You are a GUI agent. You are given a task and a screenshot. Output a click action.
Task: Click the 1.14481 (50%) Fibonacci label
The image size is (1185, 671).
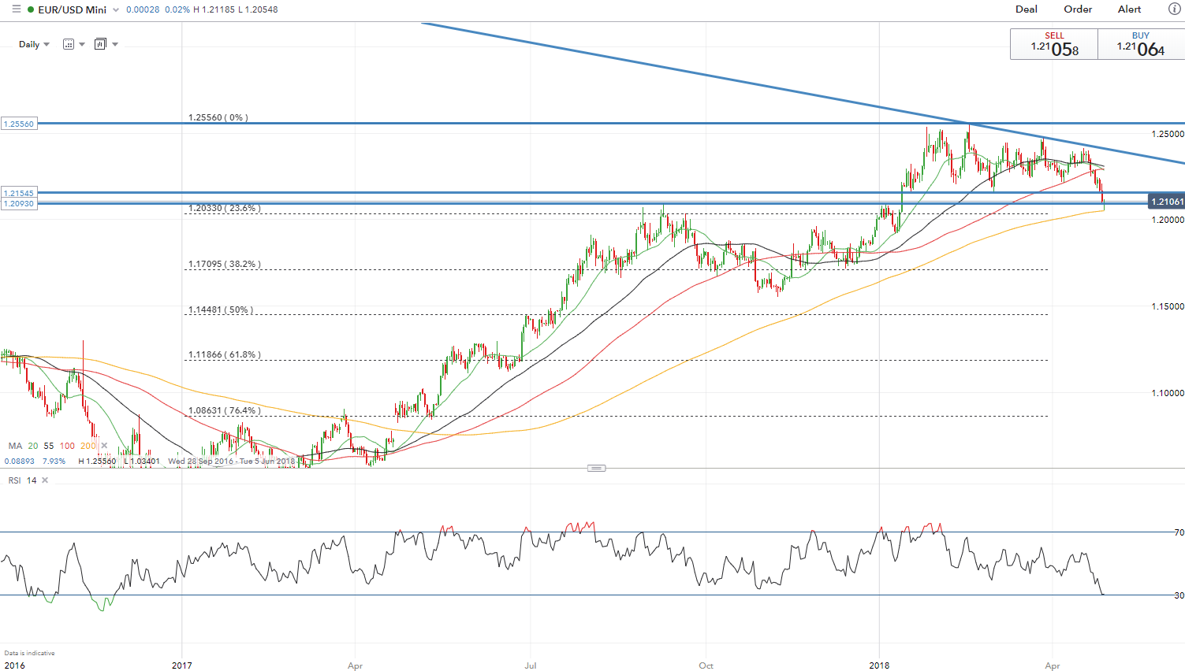[221, 310]
